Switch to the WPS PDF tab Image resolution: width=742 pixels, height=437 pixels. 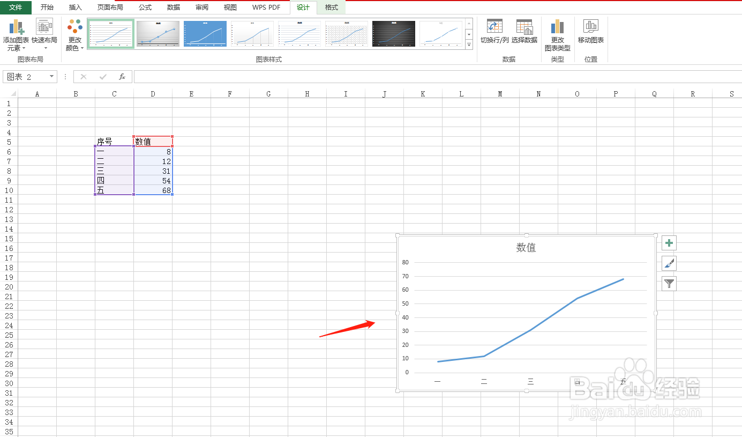pyautogui.click(x=266, y=8)
